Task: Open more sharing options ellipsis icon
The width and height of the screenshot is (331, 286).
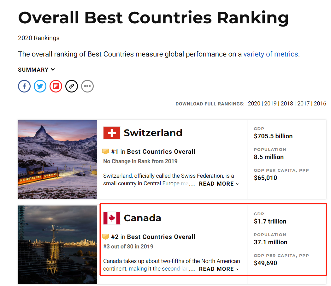Action: click(x=87, y=86)
